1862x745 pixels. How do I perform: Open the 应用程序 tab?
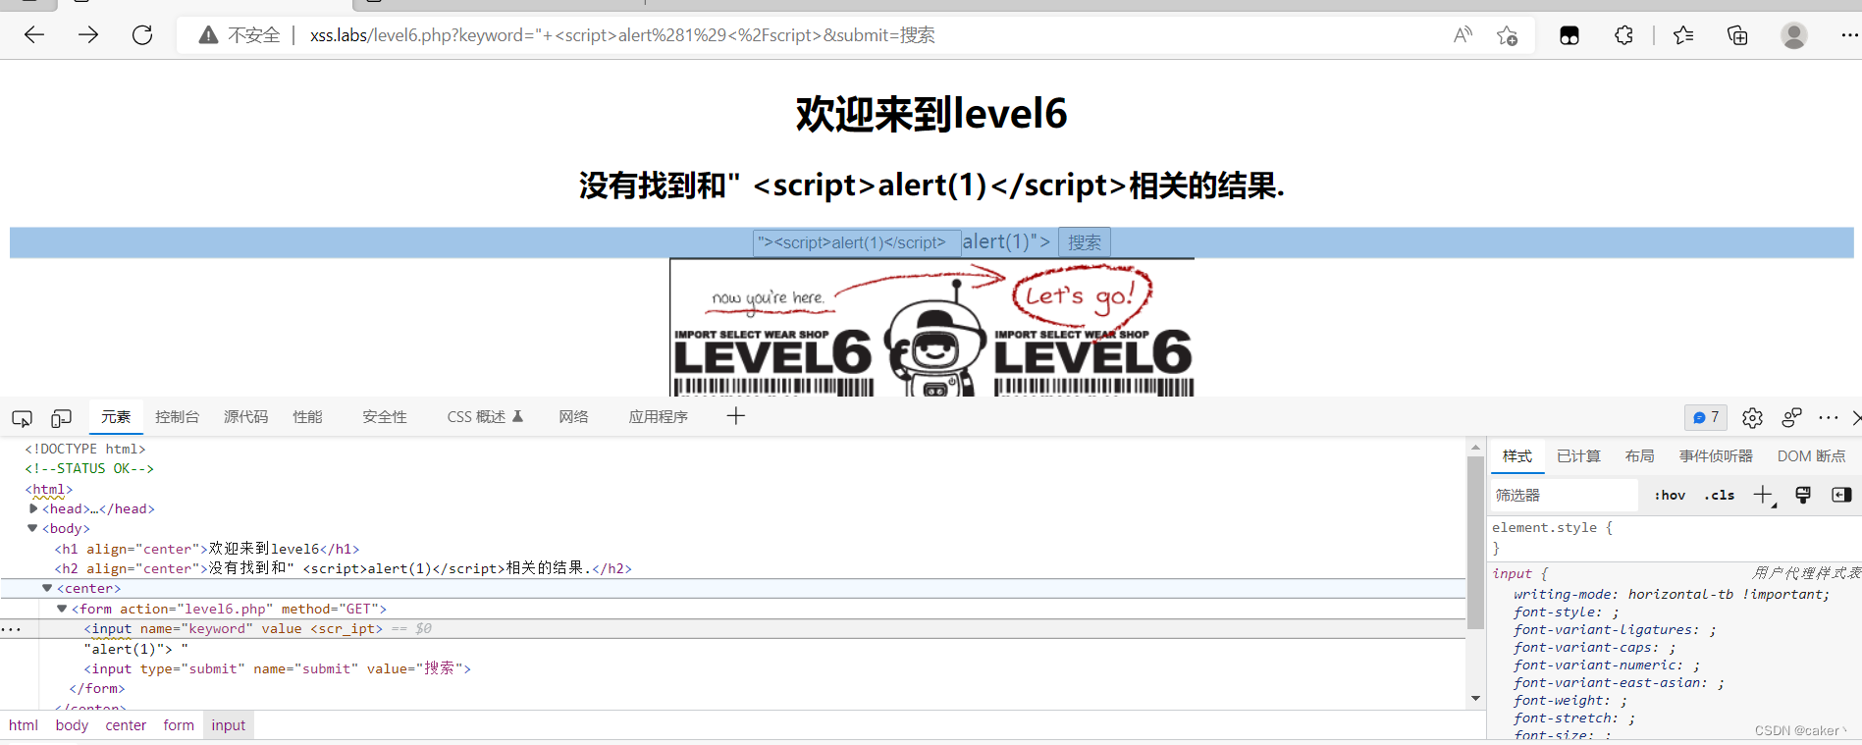coord(658,417)
